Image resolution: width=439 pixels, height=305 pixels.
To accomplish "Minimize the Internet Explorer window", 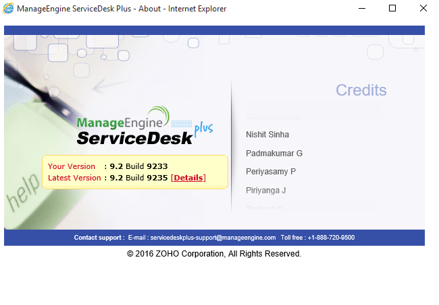I will tap(362, 8).
